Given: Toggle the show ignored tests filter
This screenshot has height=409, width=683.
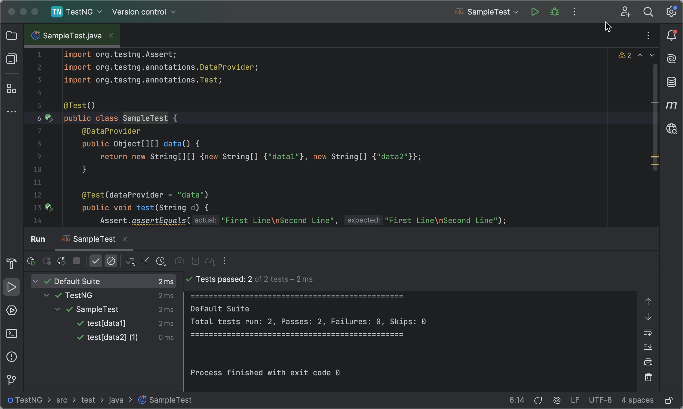Looking at the screenshot, I should [111, 261].
